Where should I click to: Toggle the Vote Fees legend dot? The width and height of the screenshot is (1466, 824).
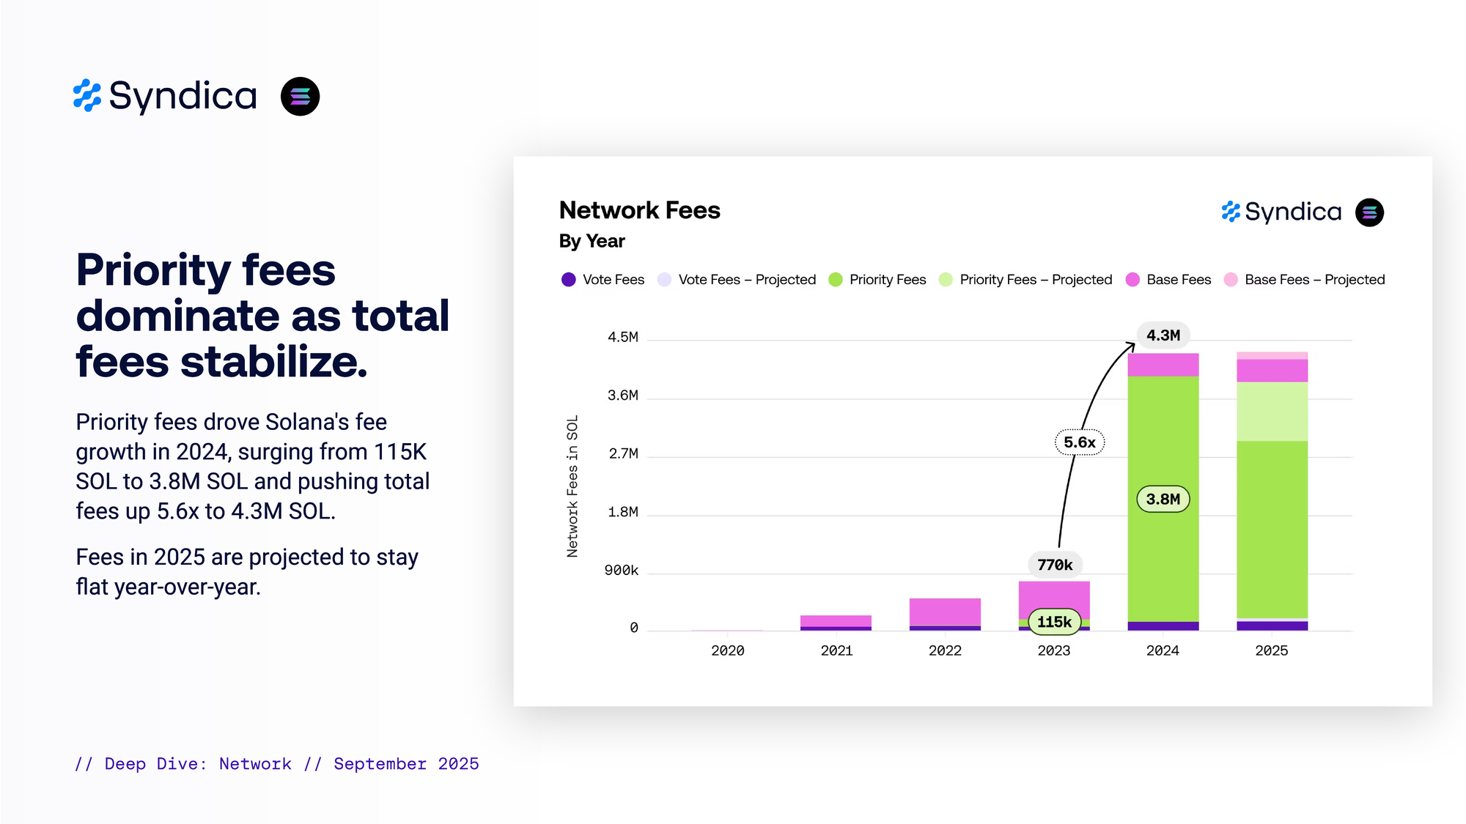point(568,280)
